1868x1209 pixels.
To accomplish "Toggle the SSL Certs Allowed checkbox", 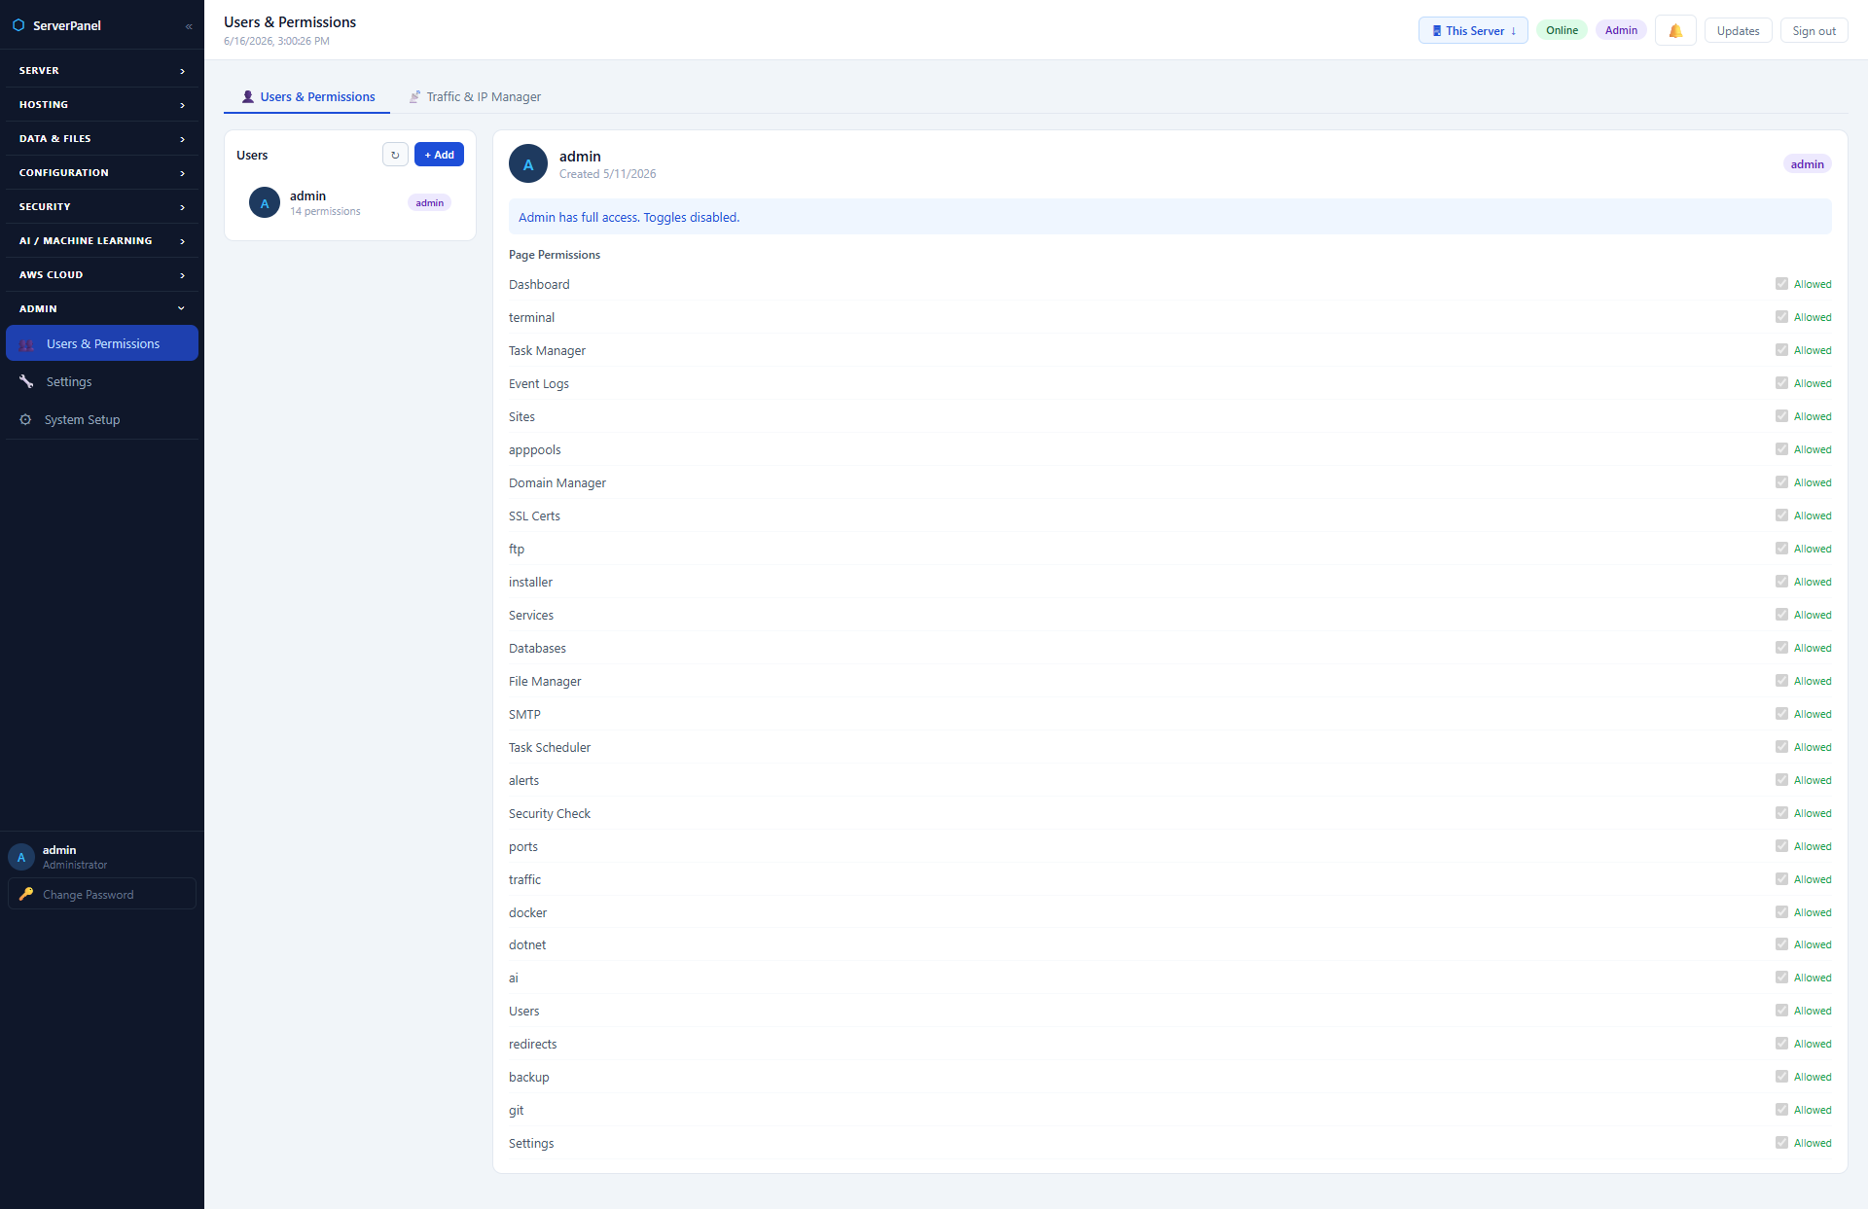I will (x=1781, y=516).
